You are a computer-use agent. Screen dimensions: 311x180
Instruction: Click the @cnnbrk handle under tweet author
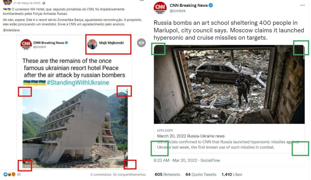[x=178, y=11]
